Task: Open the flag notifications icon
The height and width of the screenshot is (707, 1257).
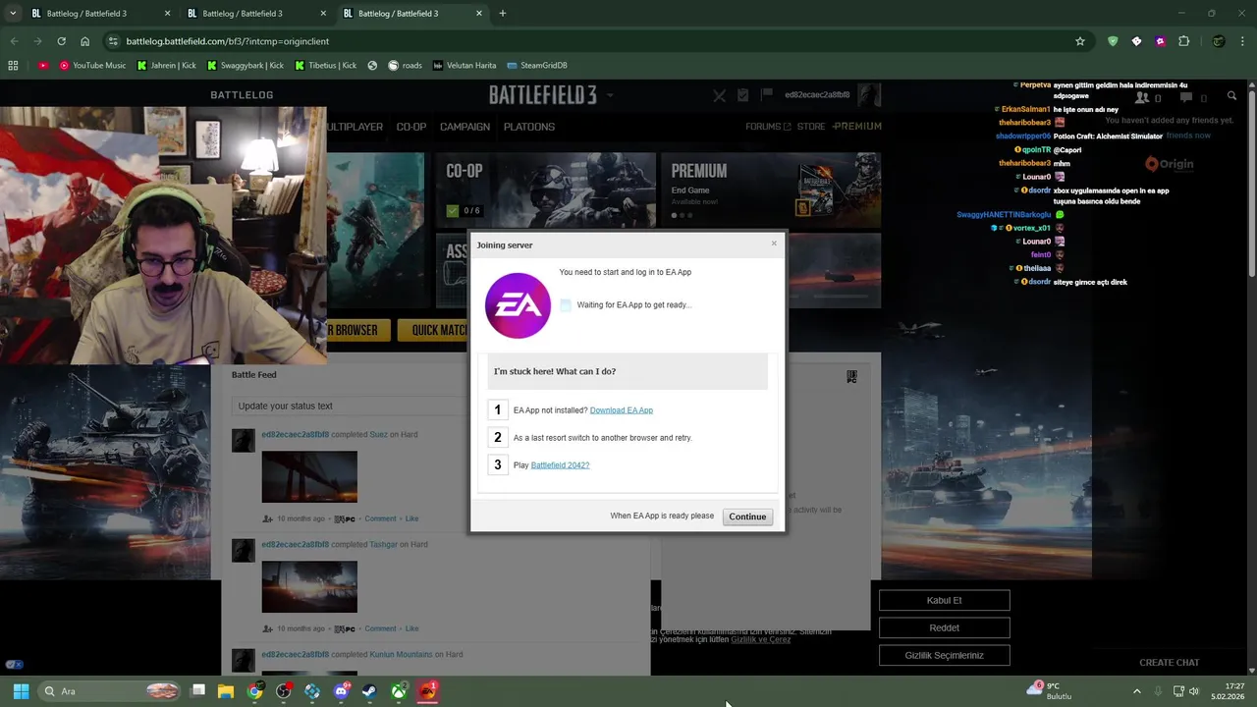Action: click(766, 95)
